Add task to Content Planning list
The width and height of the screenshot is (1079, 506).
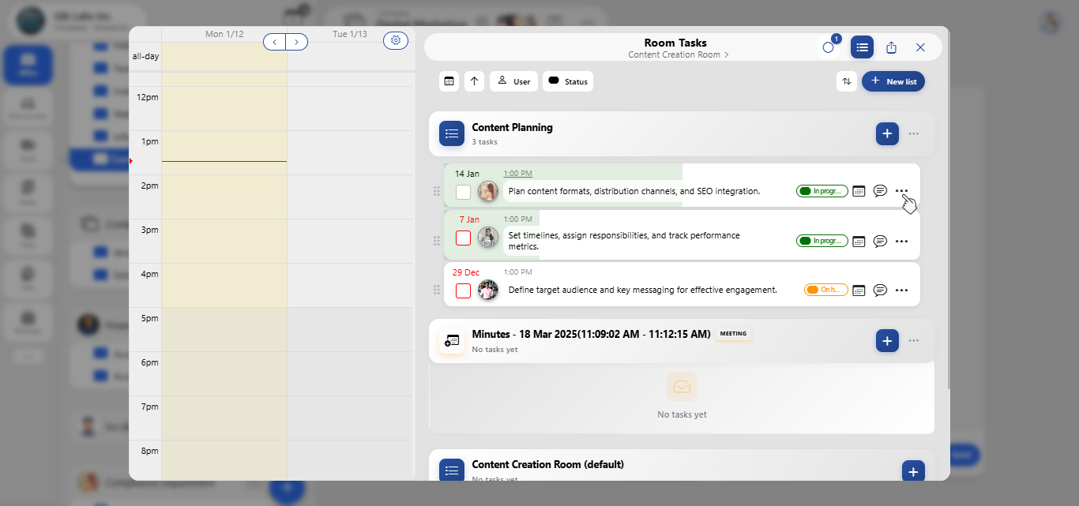[887, 134]
